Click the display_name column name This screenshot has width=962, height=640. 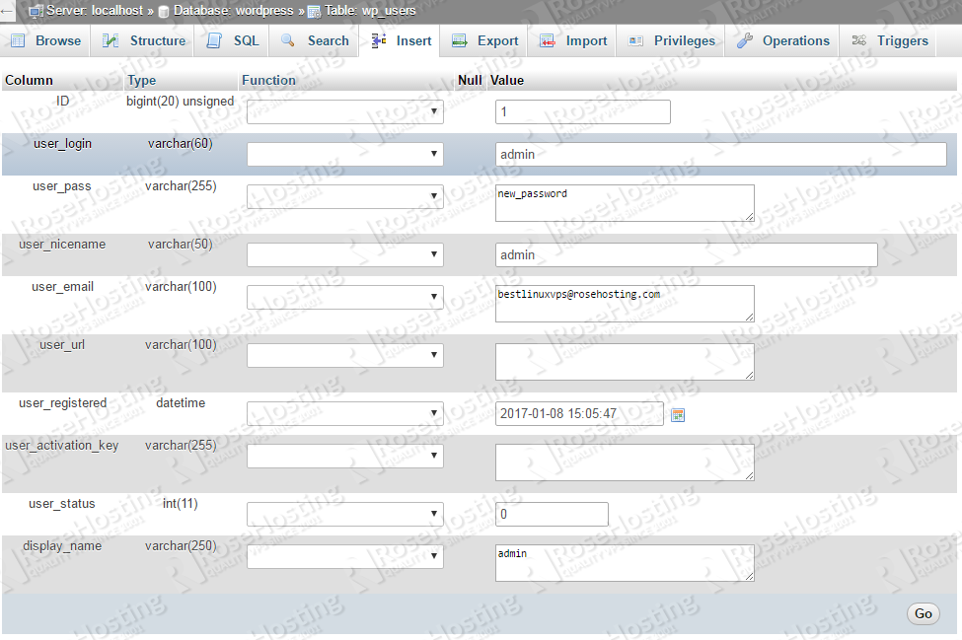coord(62,546)
